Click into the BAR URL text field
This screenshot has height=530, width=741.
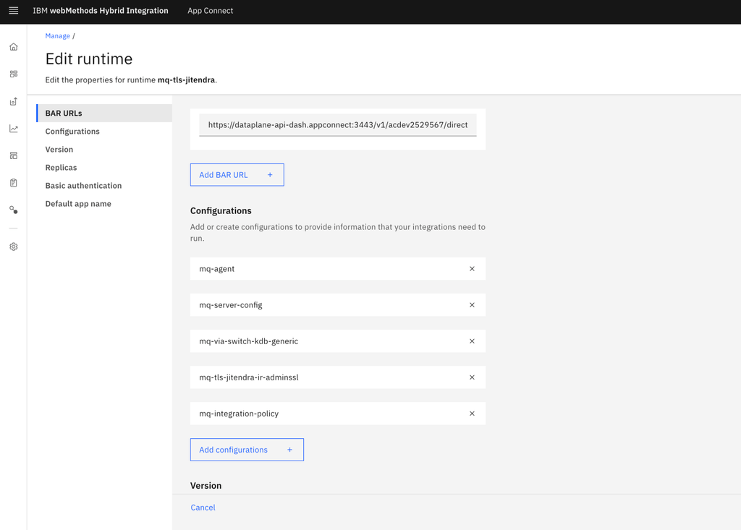point(337,125)
